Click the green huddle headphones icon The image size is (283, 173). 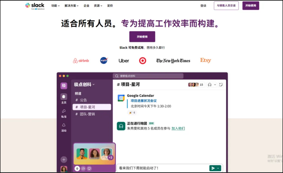click(x=121, y=126)
